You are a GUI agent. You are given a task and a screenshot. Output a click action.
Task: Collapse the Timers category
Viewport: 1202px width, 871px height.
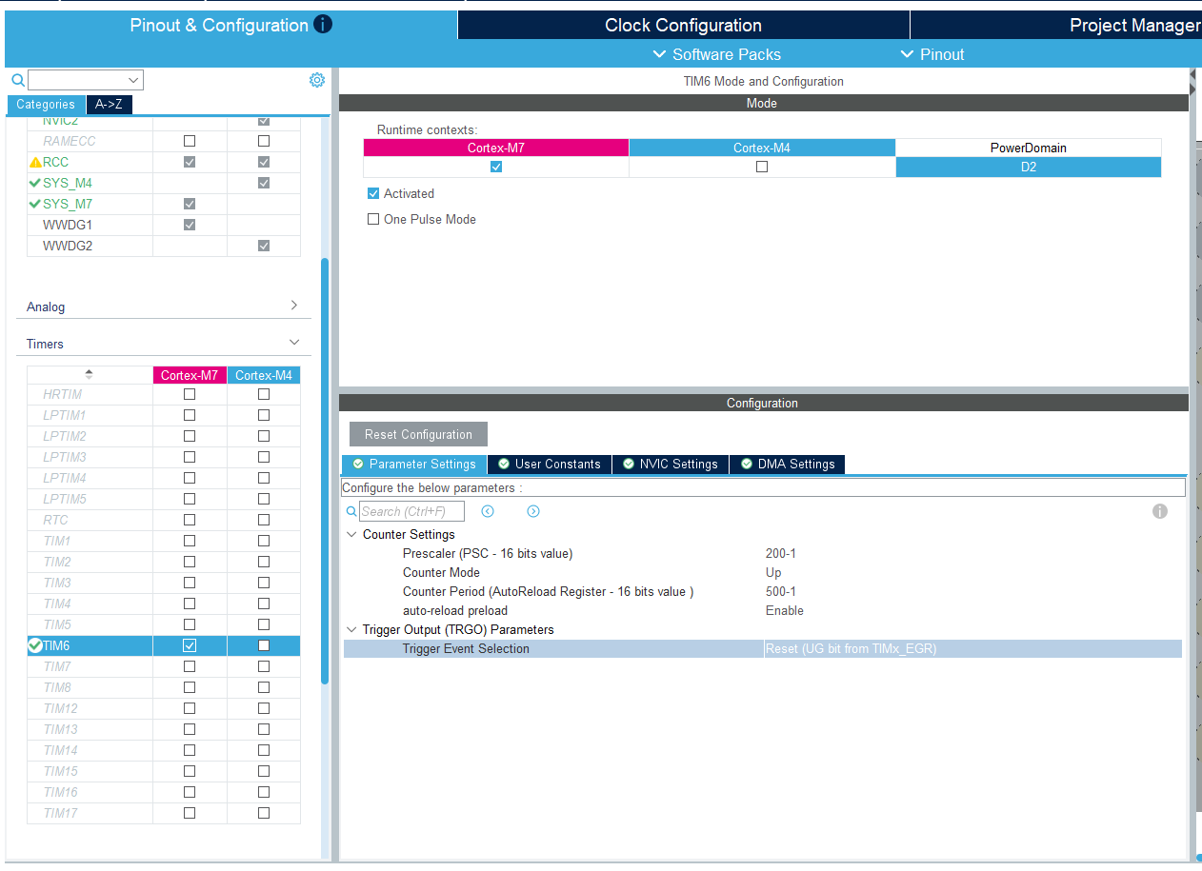[293, 343]
